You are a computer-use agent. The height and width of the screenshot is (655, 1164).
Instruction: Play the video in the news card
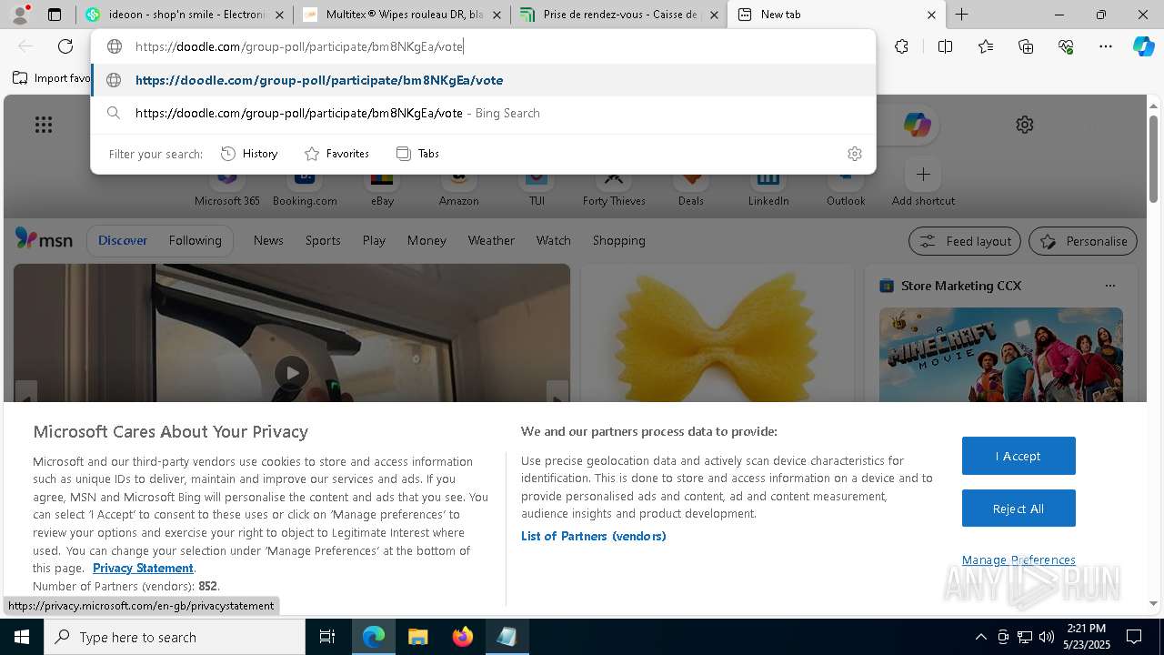pos(292,373)
